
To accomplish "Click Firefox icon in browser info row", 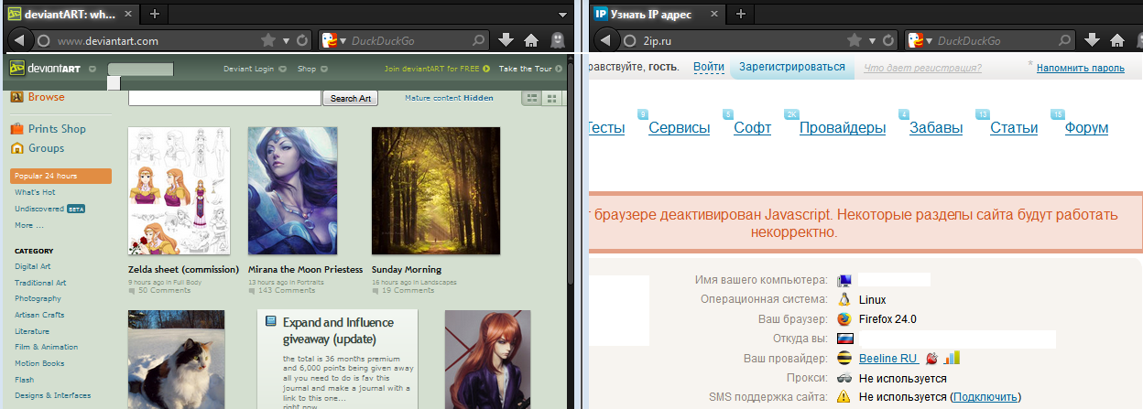I will [x=844, y=319].
